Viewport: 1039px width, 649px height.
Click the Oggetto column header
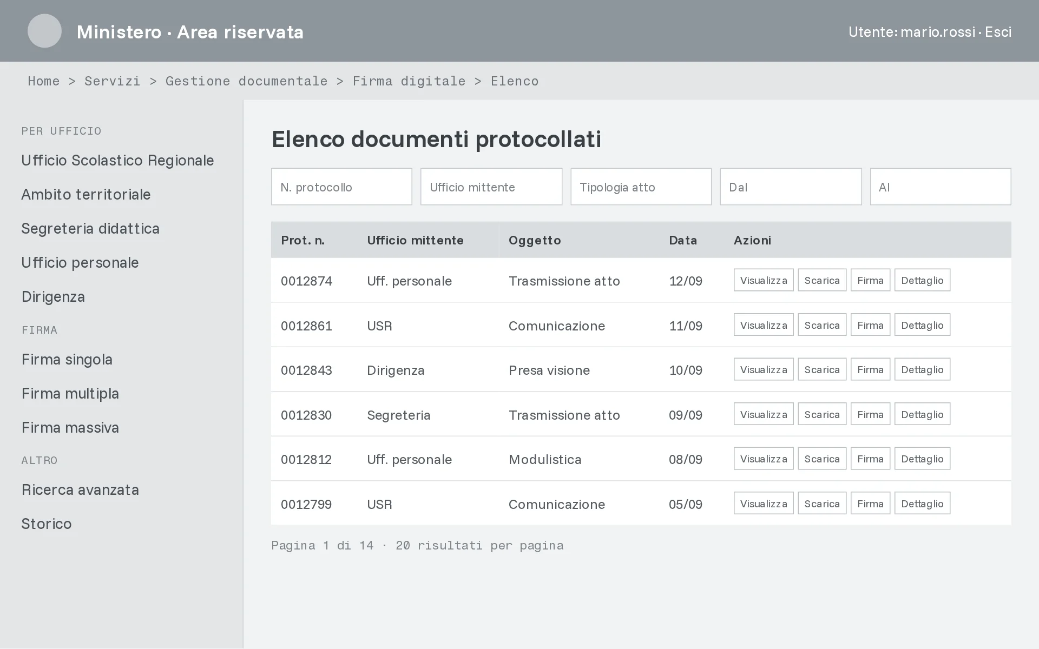click(x=535, y=240)
